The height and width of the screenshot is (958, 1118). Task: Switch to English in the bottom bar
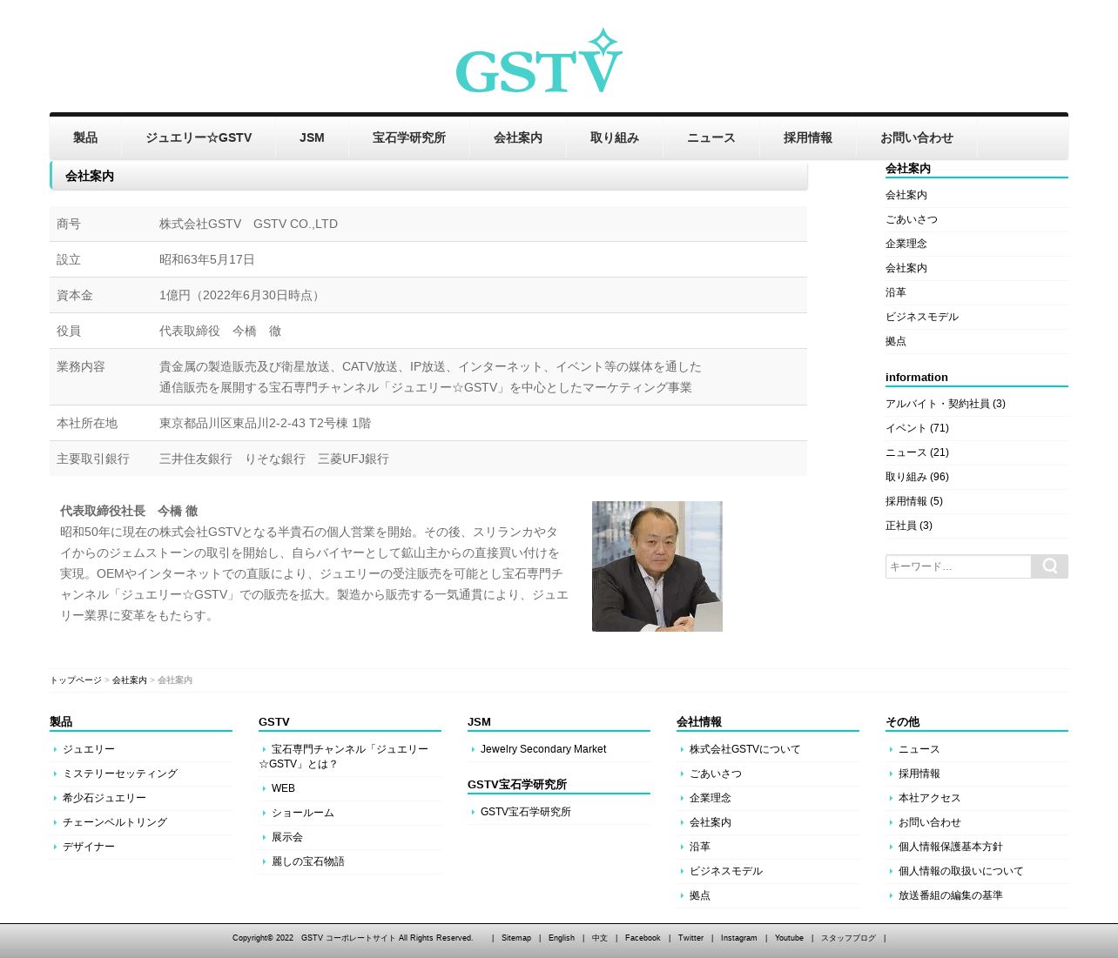[562, 938]
